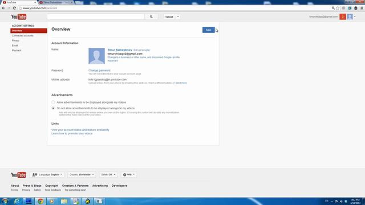
Task: Expand the arrow next to the Upload button
Action: [178, 17]
